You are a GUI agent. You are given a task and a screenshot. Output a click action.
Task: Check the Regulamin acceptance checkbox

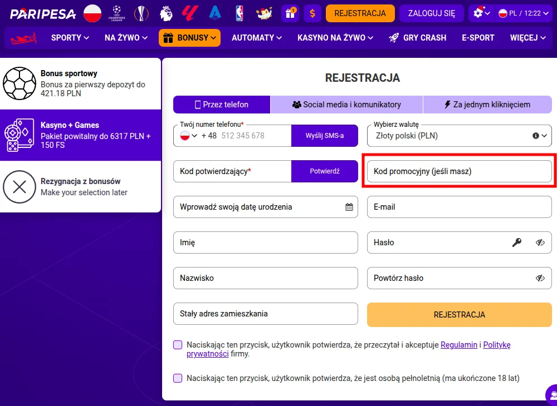(x=177, y=345)
